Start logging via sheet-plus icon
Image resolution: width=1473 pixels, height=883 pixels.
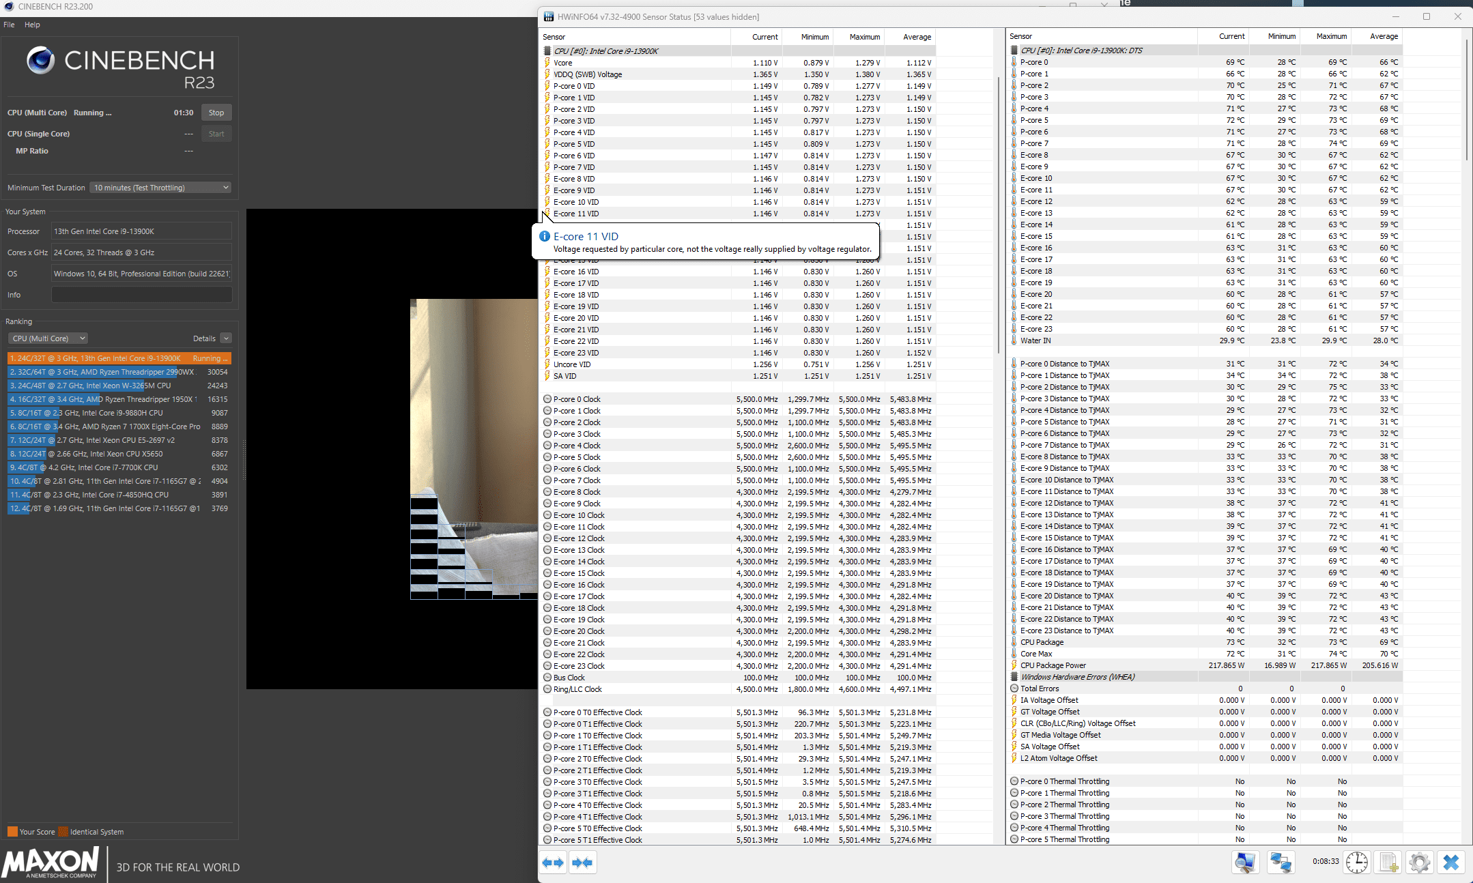pyautogui.click(x=1388, y=863)
